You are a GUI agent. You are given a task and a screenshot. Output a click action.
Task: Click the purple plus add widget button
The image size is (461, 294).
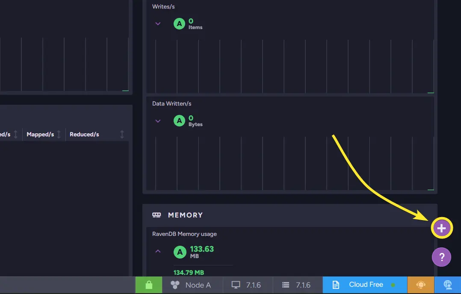[442, 228]
